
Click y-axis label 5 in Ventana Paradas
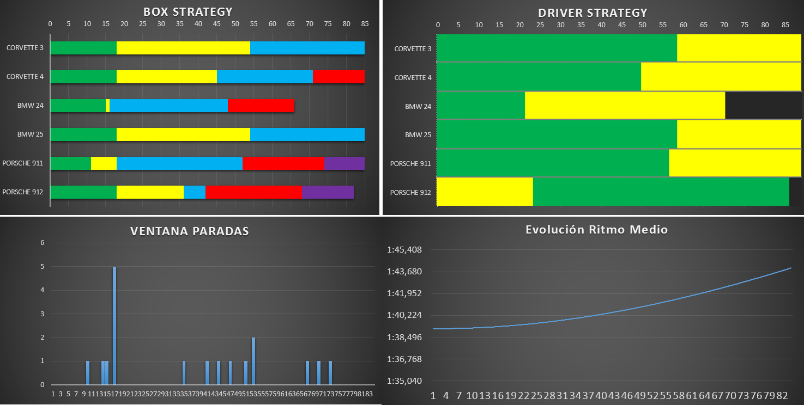click(x=43, y=267)
